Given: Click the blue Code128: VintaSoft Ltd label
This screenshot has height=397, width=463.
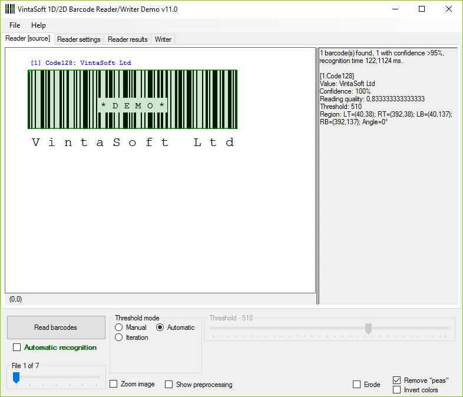Looking at the screenshot, I should click(x=81, y=63).
